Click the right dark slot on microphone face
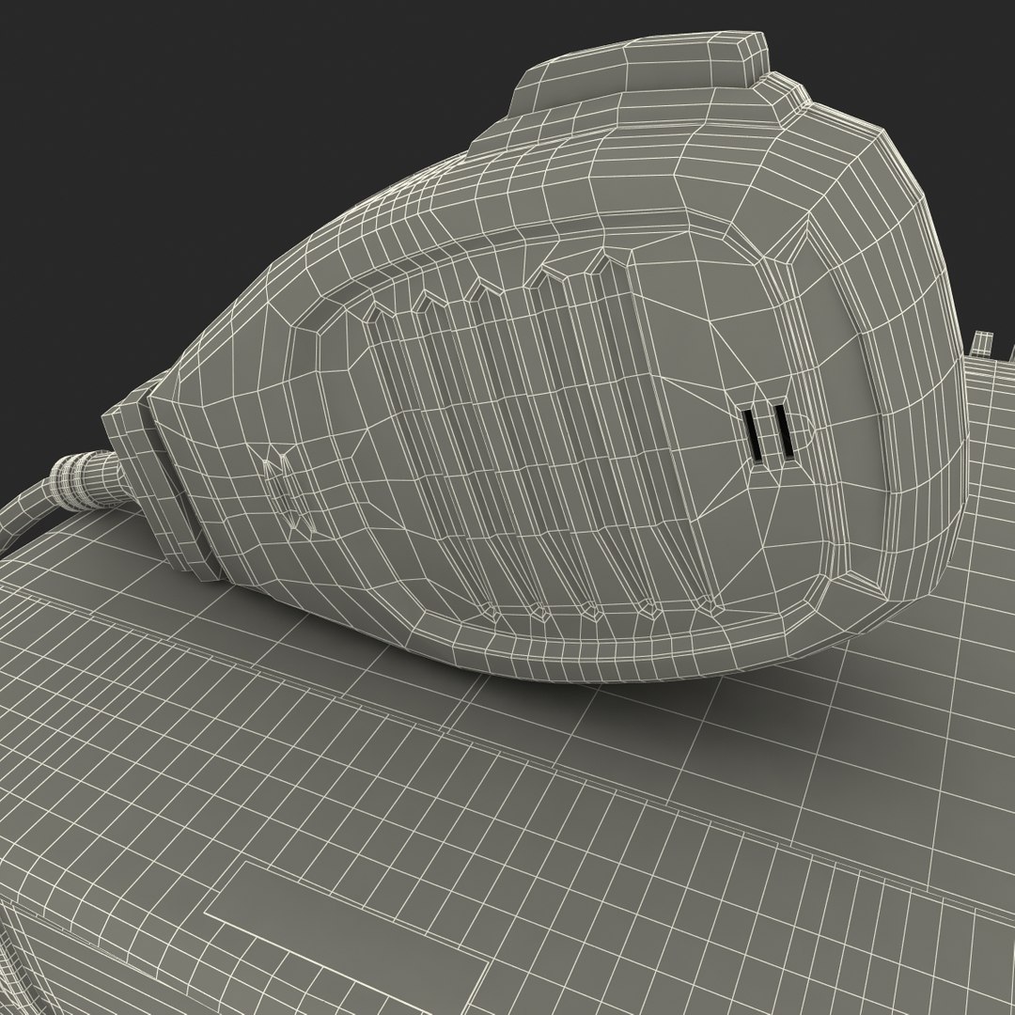 pyautogui.click(x=785, y=432)
